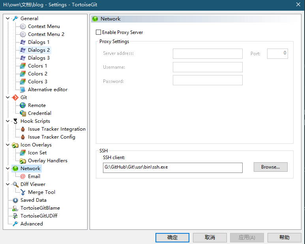This screenshot has height=244, width=305.
Task: Click the Icon Set icon
Action: coord(23,153)
